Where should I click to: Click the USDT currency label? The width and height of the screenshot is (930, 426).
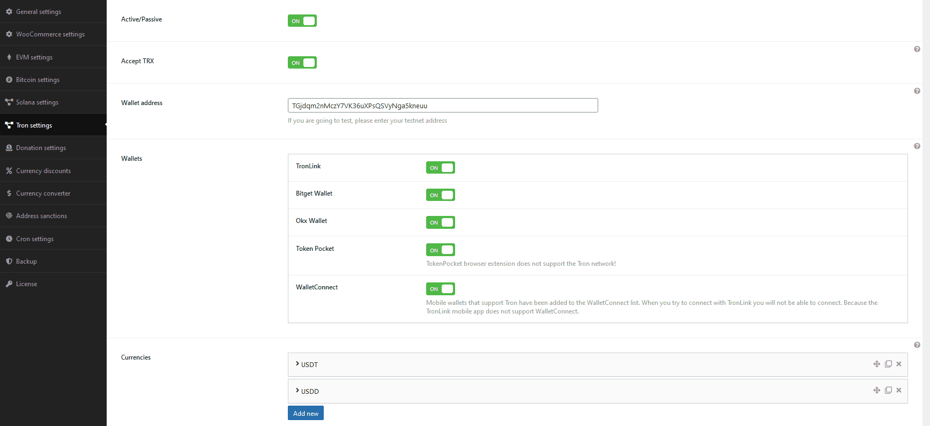(x=309, y=365)
